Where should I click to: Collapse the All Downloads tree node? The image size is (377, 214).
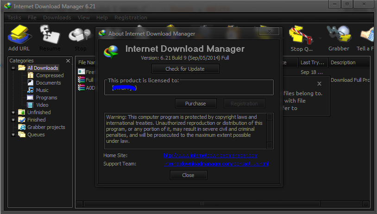coord(13,68)
